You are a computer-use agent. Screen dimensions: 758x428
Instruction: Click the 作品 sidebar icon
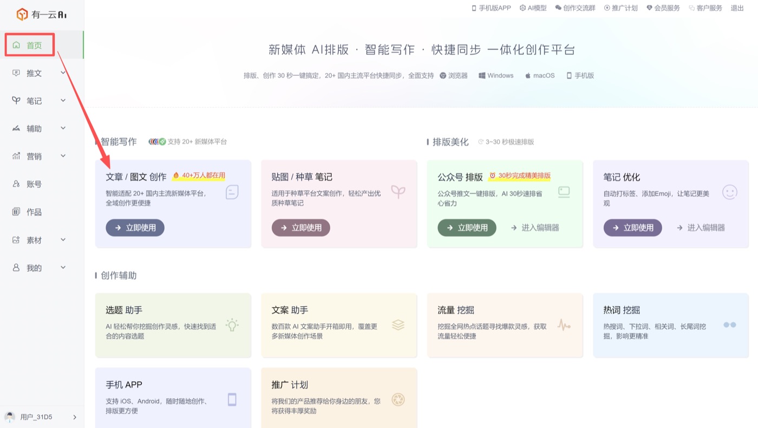click(16, 212)
